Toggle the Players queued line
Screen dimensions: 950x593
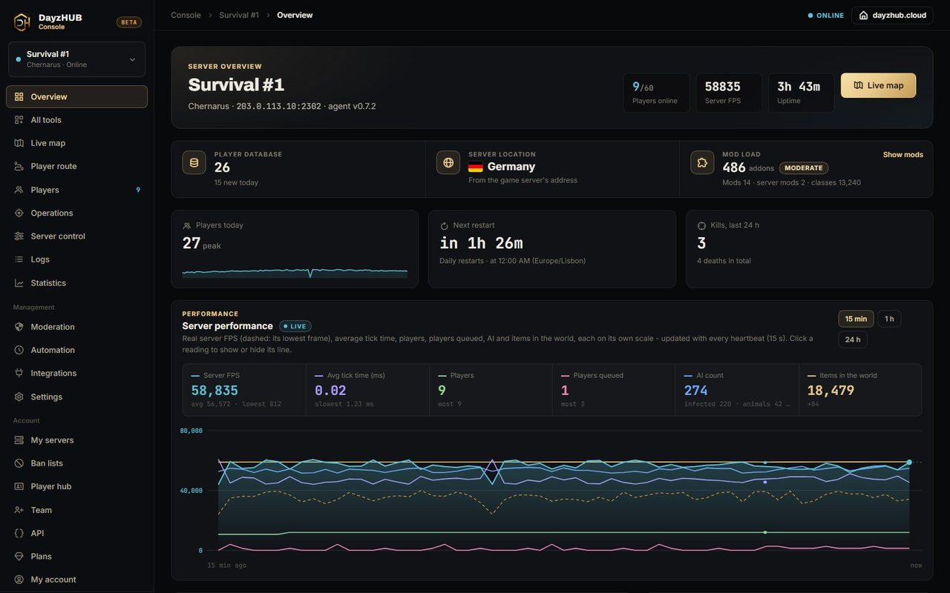click(x=614, y=390)
